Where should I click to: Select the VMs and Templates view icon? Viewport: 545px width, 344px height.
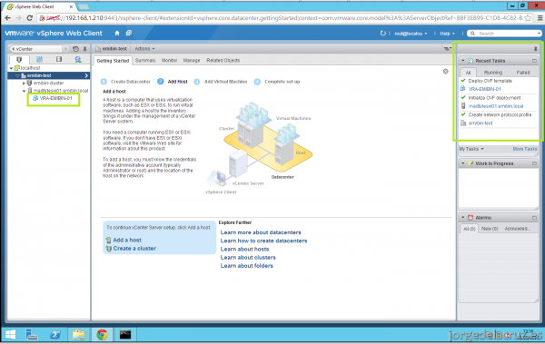39,59
